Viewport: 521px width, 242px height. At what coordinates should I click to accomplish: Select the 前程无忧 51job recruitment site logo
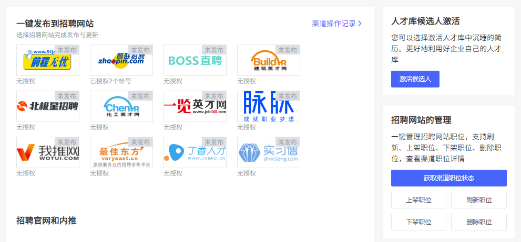coord(48,60)
